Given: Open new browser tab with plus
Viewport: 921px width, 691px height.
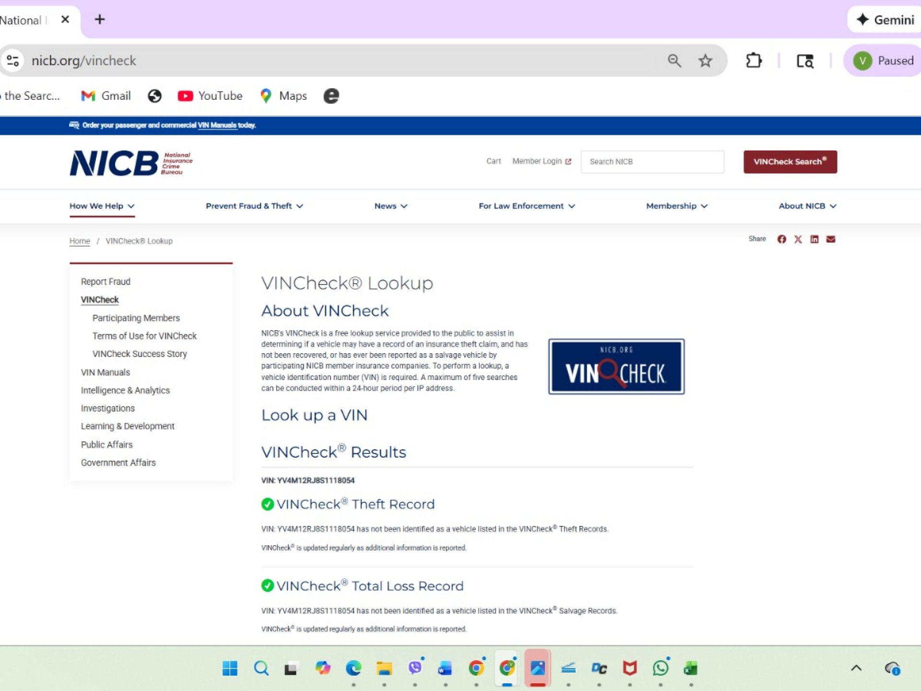Looking at the screenshot, I should tap(100, 20).
